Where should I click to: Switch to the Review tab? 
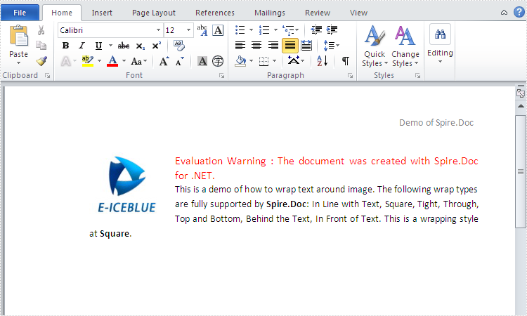point(318,13)
